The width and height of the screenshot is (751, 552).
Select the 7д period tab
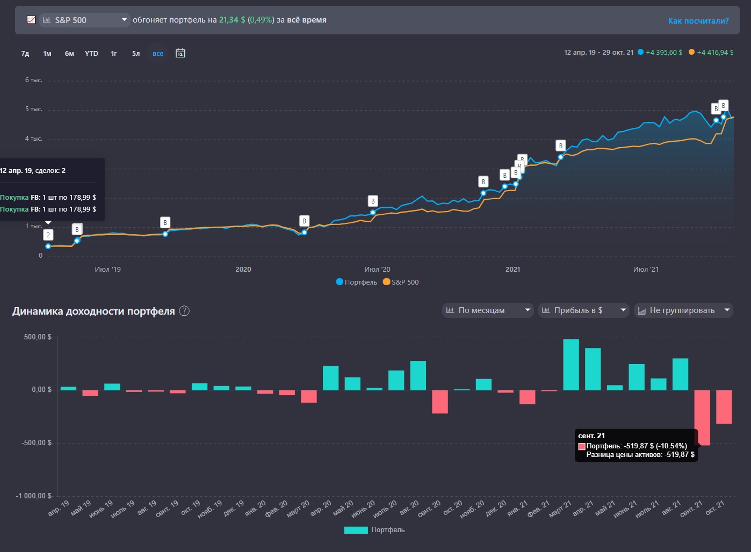tap(25, 53)
